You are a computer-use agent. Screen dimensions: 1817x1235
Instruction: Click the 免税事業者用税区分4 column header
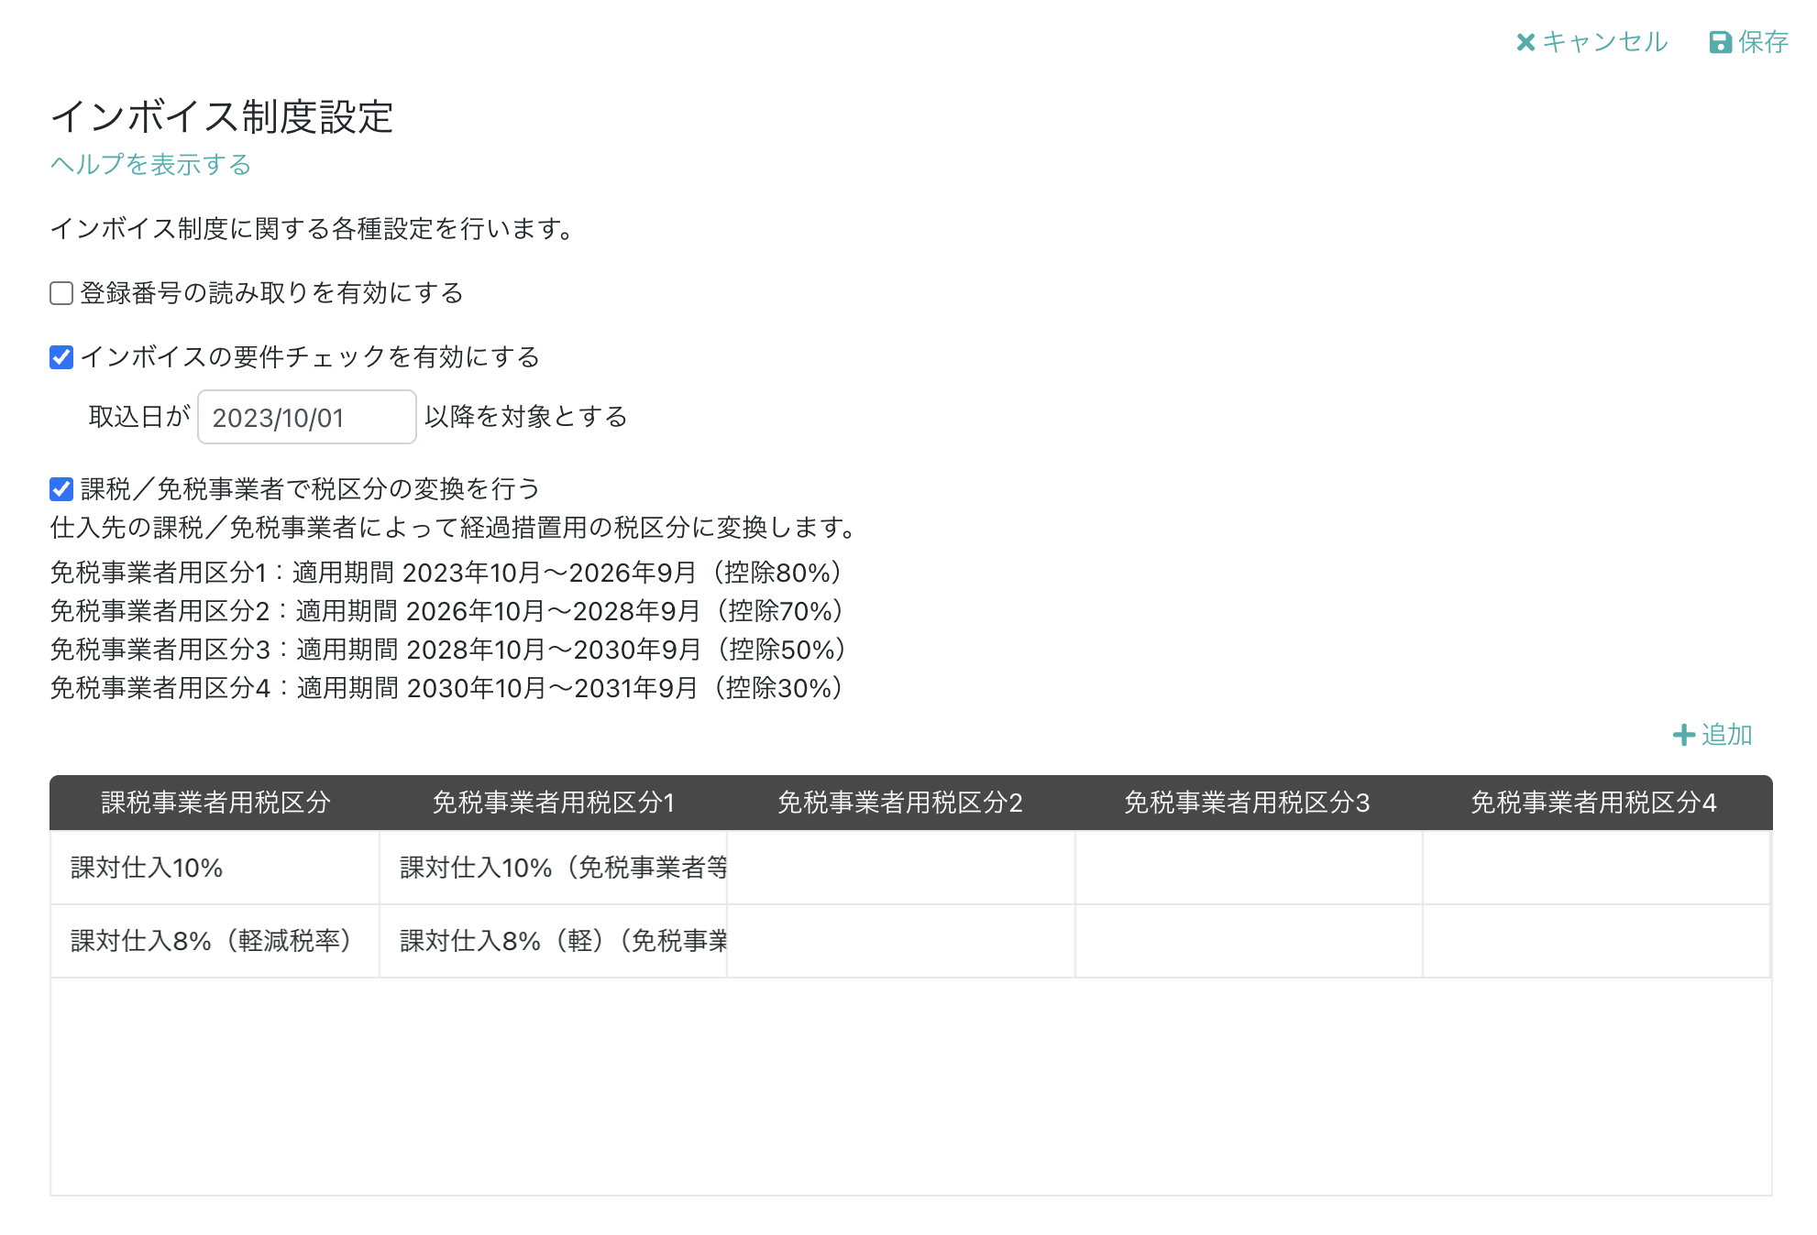pyautogui.click(x=1594, y=803)
